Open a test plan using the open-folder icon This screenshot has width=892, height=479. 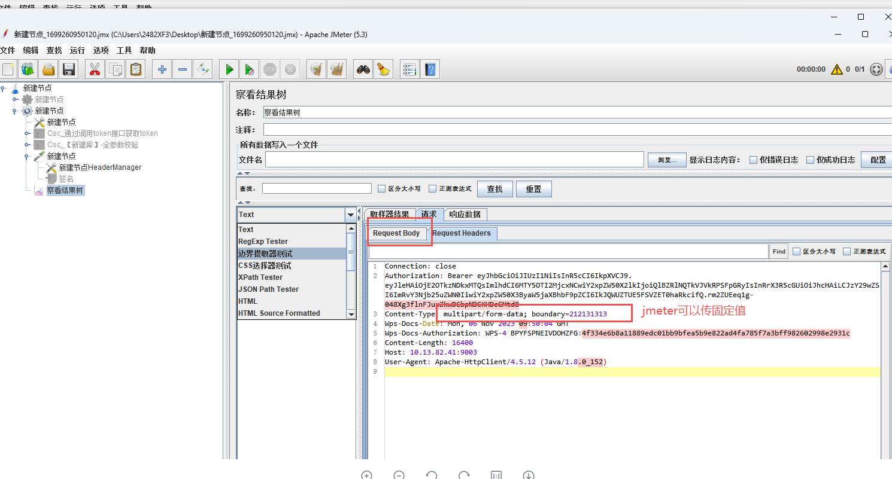48,69
